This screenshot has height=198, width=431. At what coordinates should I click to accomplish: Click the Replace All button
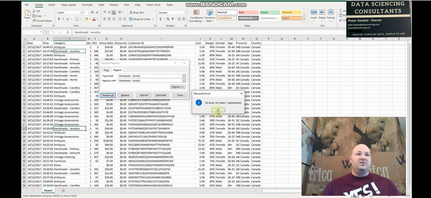click(x=108, y=95)
